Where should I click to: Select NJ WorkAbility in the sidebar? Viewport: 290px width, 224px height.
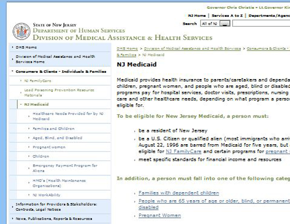[48, 195]
